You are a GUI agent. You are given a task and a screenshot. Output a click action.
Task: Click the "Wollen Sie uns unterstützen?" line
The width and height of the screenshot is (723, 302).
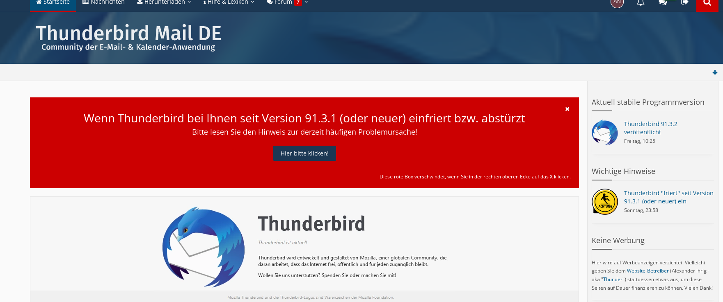327,275
